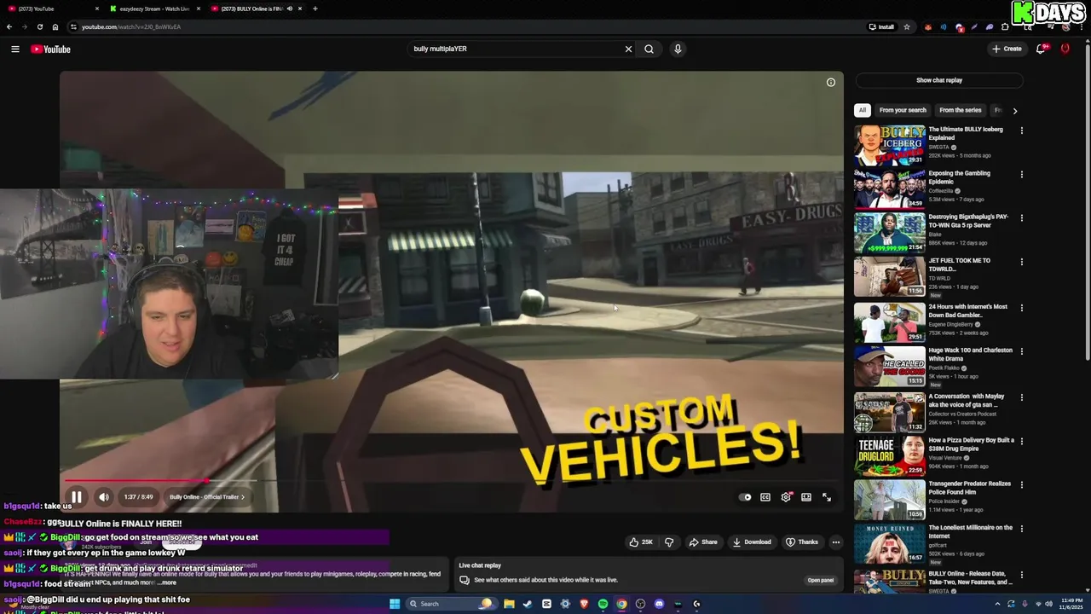
Task: Open options for Huge Wack 100 video
Action: (1021, 351)
